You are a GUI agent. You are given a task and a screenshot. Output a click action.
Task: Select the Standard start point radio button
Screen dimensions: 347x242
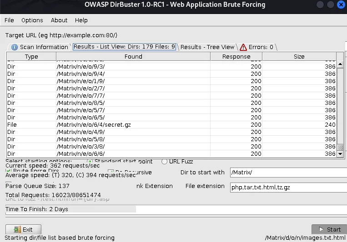point(90,161)
